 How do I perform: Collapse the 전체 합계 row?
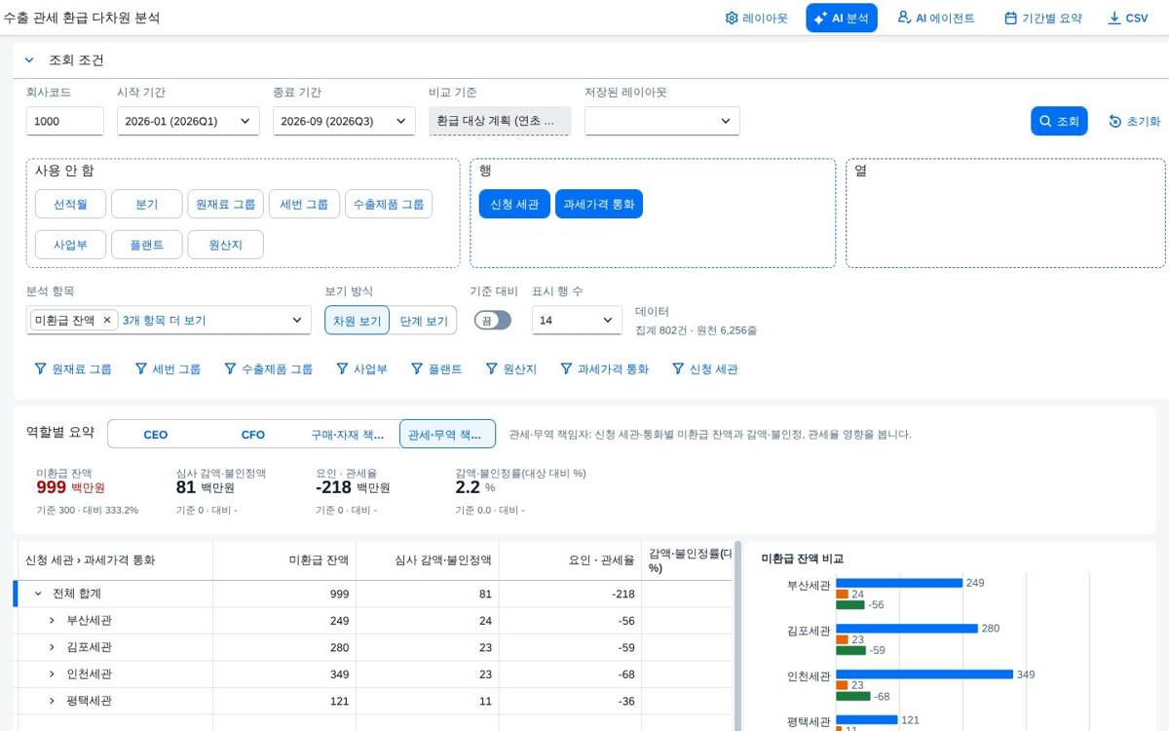click(x=38, y=594)
